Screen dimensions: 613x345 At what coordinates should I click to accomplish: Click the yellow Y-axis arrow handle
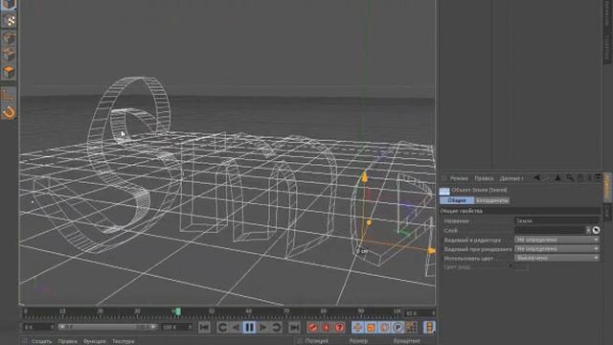[364, 177]
